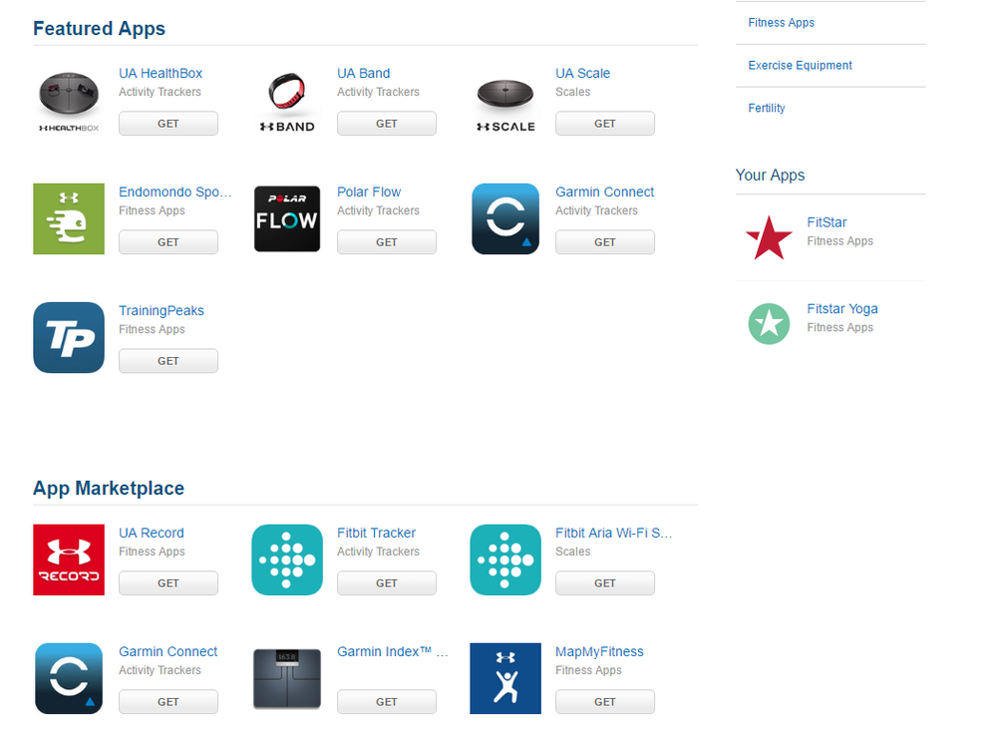Viewport: 996px width, 736px height.
Task: Click GET for MapMyFitness
Action: point(605,702)
